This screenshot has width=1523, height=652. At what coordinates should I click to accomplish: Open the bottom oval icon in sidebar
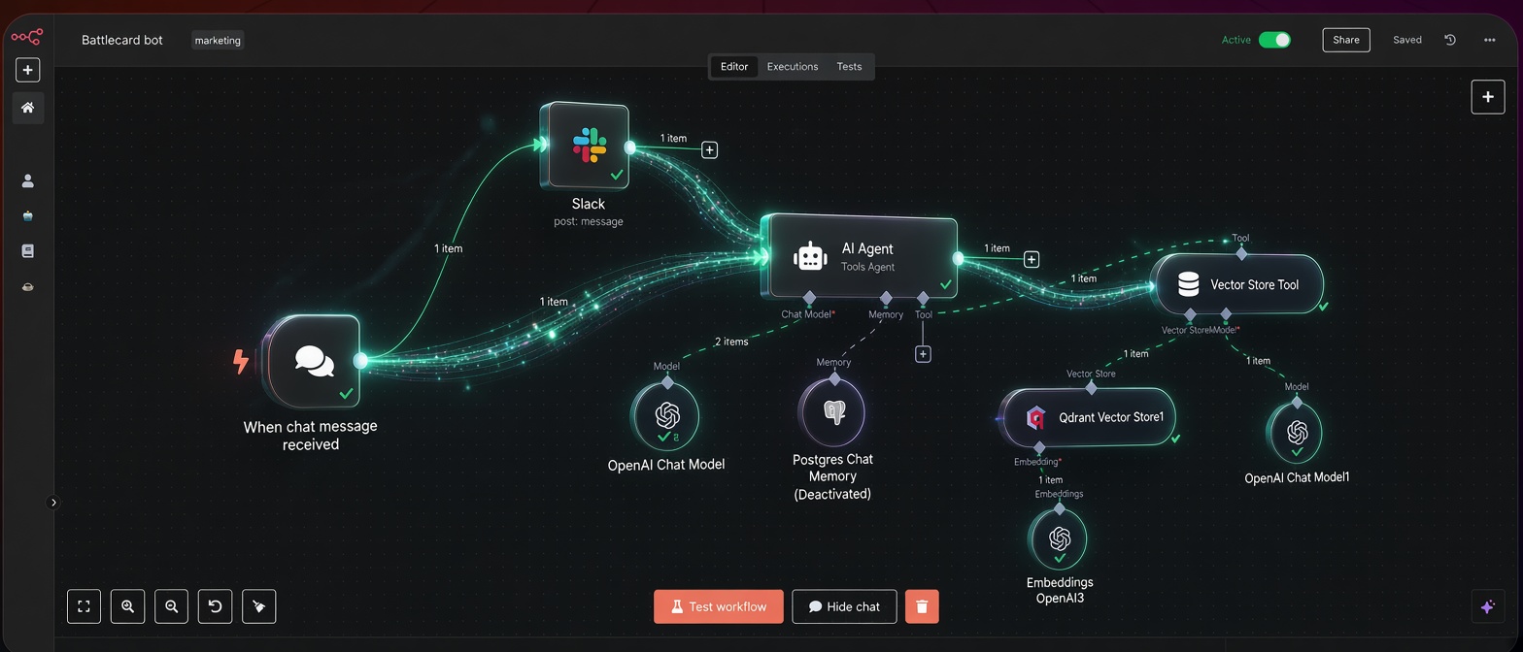(x=27, y=287)
